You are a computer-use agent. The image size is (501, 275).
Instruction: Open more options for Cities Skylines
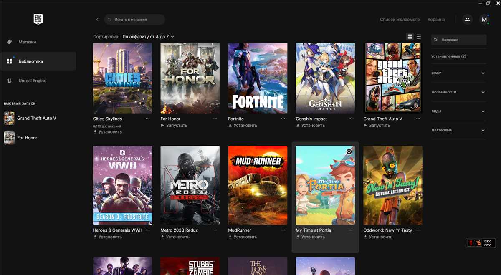pos(148,119)
